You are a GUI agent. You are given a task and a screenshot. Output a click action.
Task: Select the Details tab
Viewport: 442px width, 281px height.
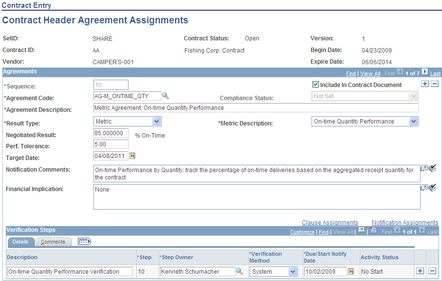[x=21, y=242]
